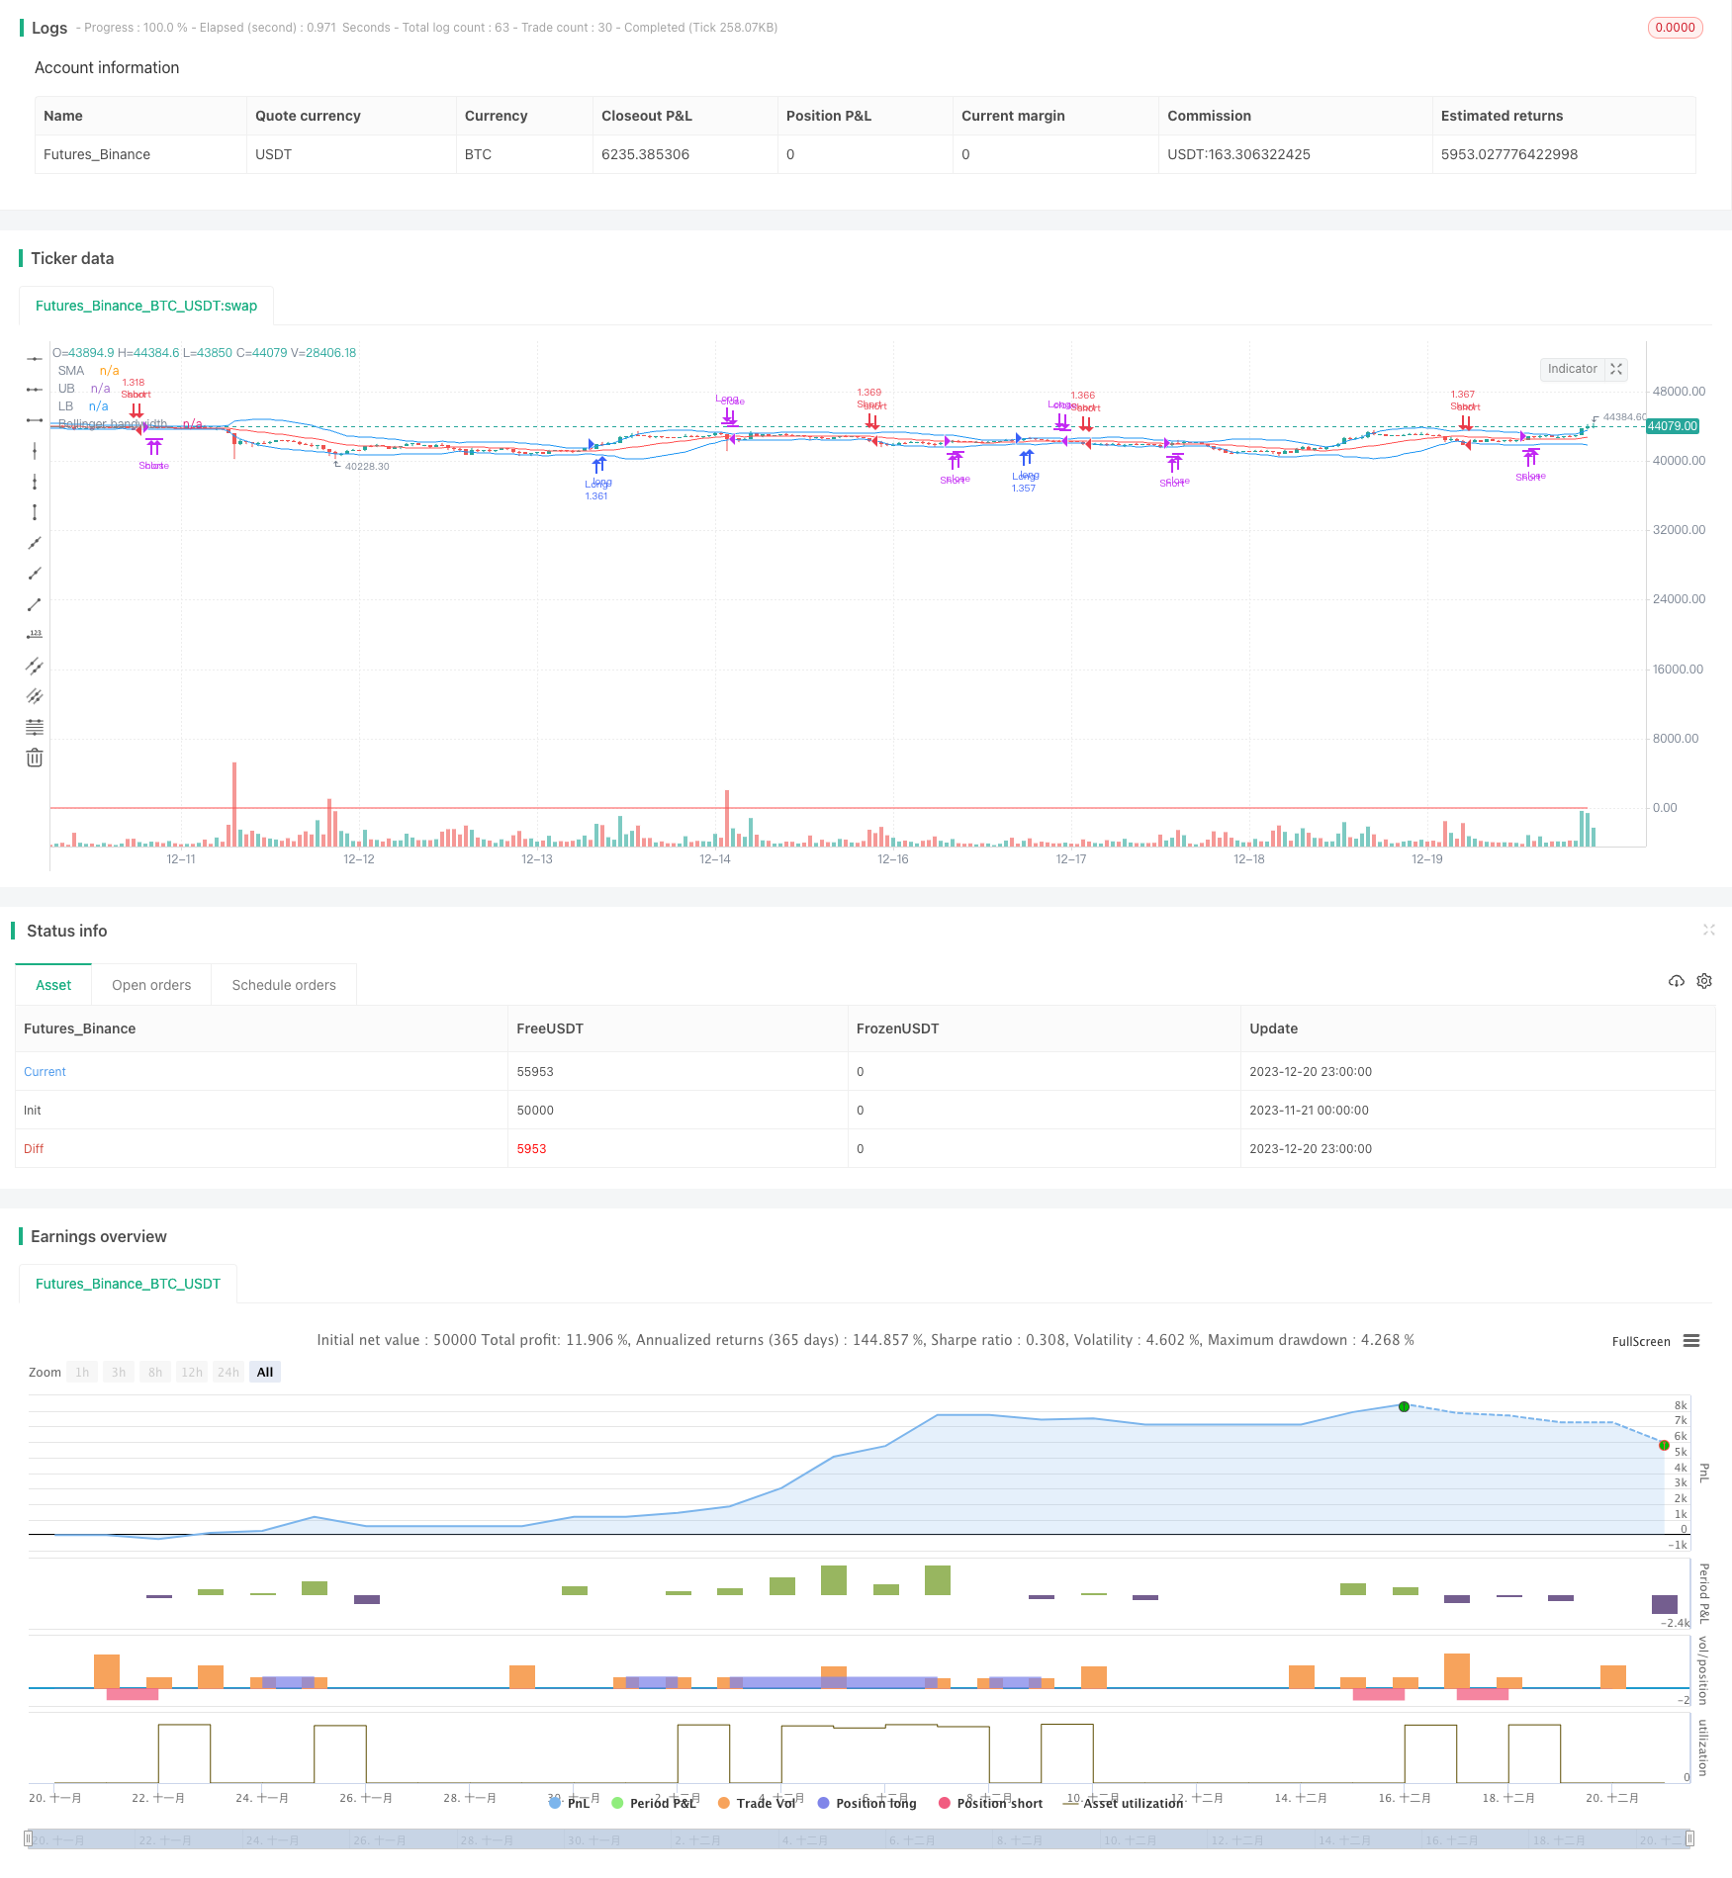Delete drawings with the trash icon

point(35,758)
